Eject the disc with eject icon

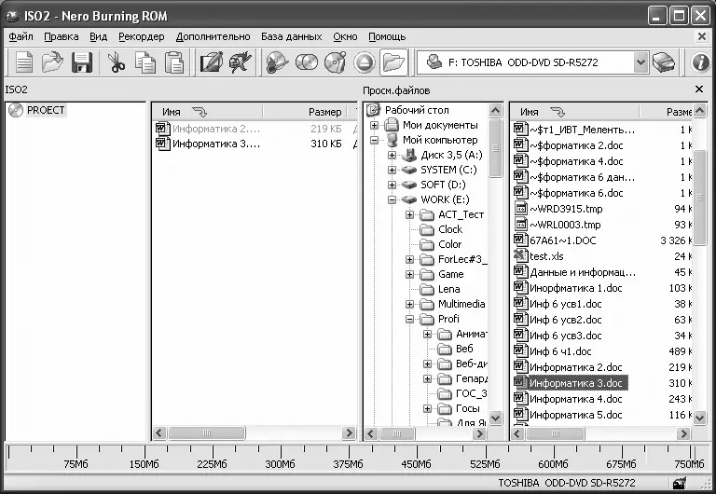click(365, 62)
